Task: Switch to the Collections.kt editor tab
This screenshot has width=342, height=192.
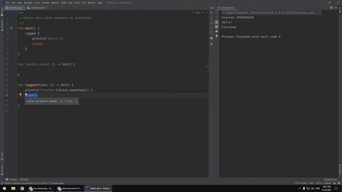Action: click(37, 8)
